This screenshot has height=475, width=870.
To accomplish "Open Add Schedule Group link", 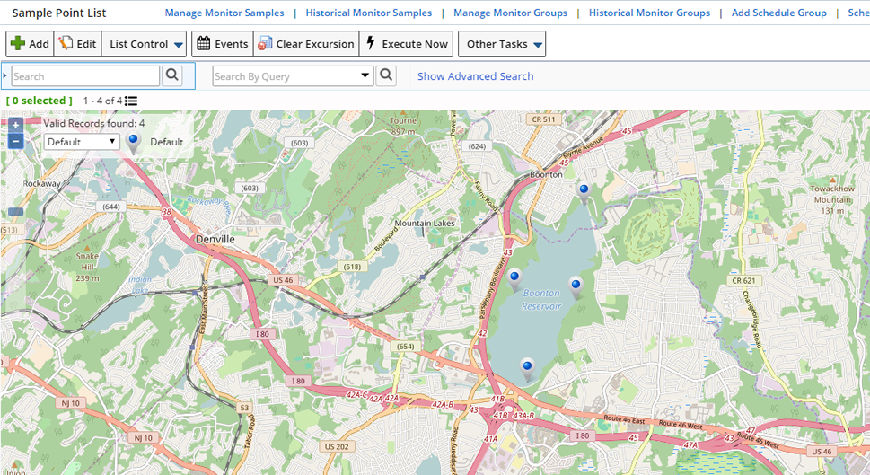I will [779, 13].
